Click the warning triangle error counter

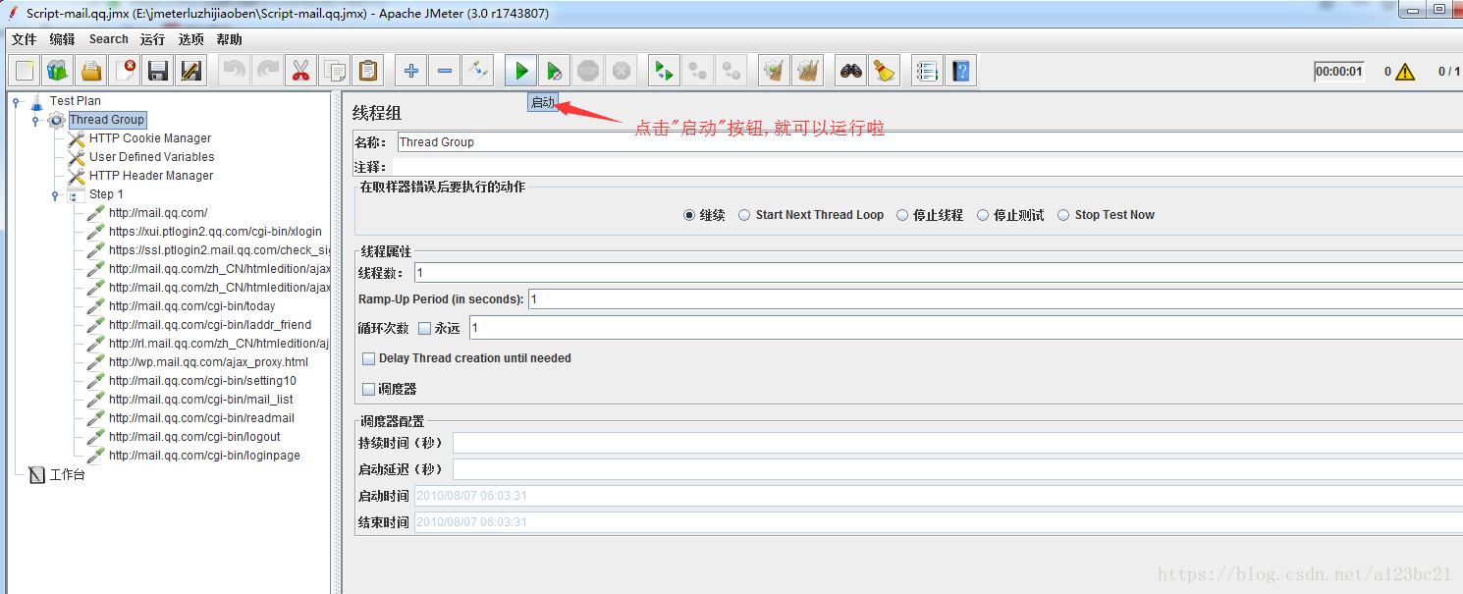coord(1406,72)
